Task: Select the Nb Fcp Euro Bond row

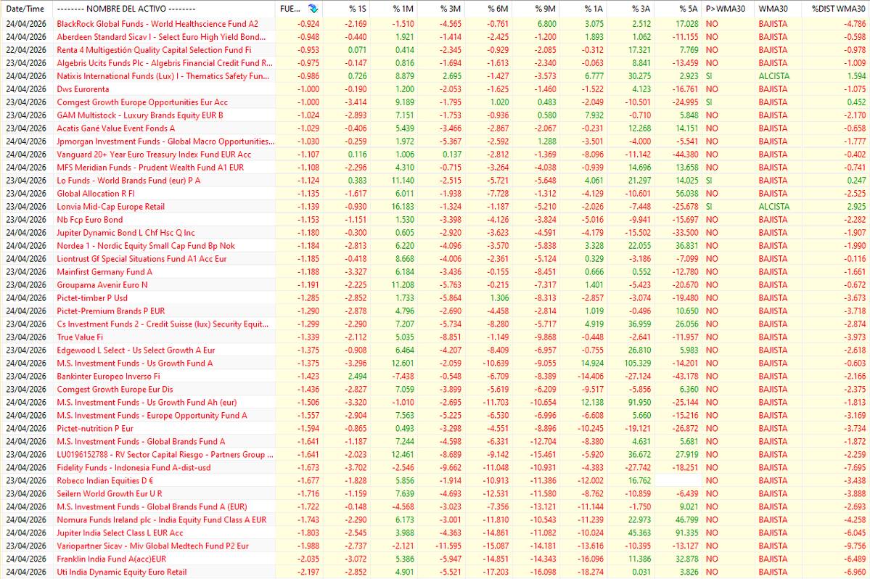Action: click(x=90, y=220)
